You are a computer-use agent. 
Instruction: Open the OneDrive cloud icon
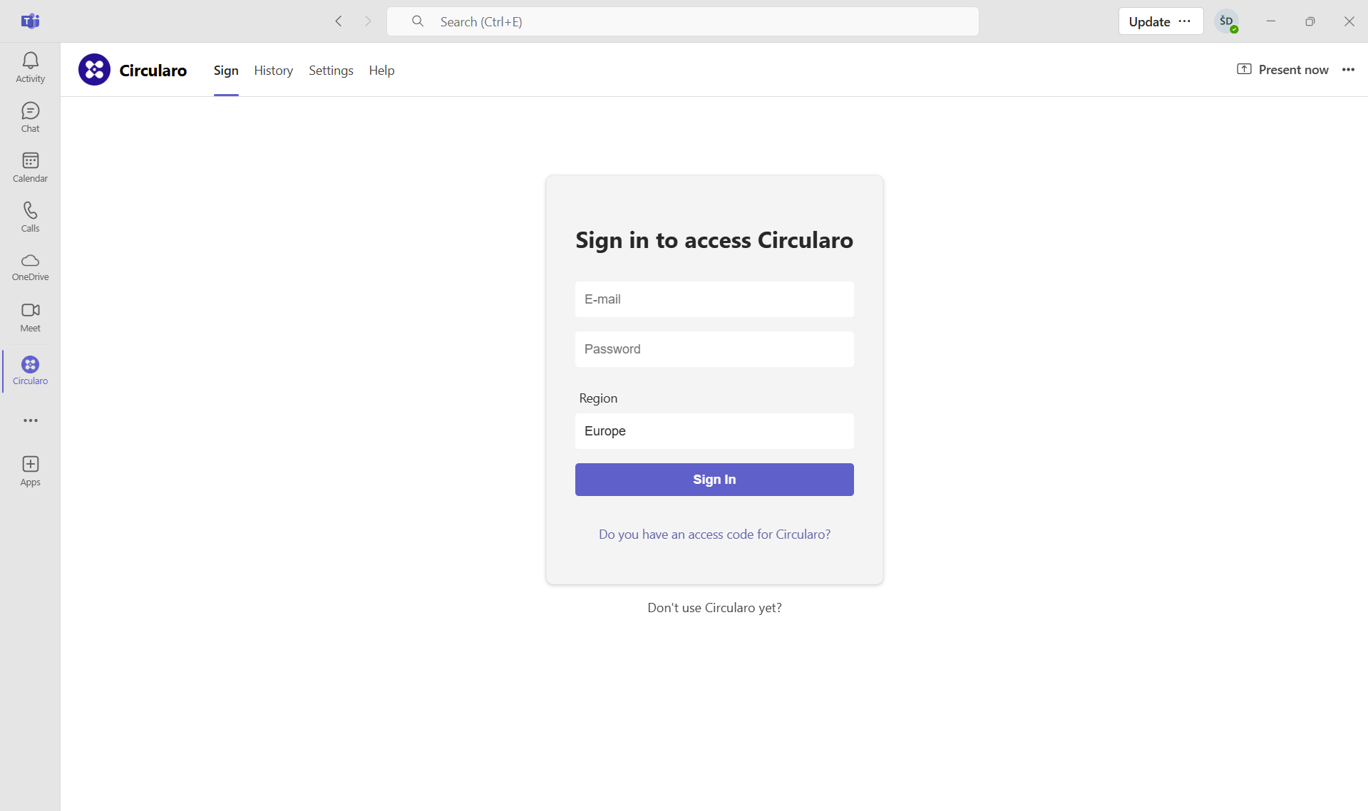(x=30, y=267)
